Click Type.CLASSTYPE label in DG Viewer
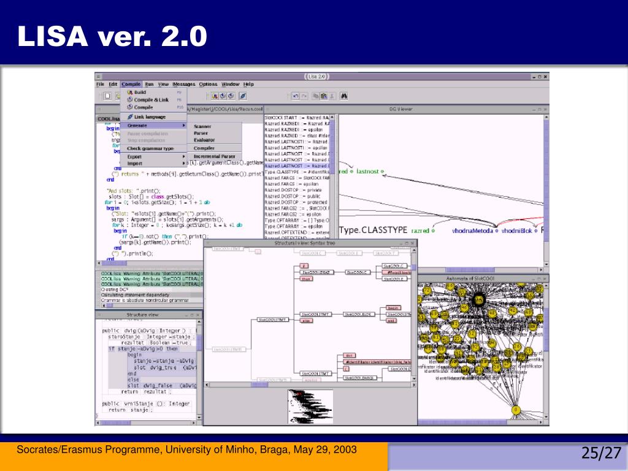This screenshot has width=628, height=471. pyautogui.click(x=373, y=231)
